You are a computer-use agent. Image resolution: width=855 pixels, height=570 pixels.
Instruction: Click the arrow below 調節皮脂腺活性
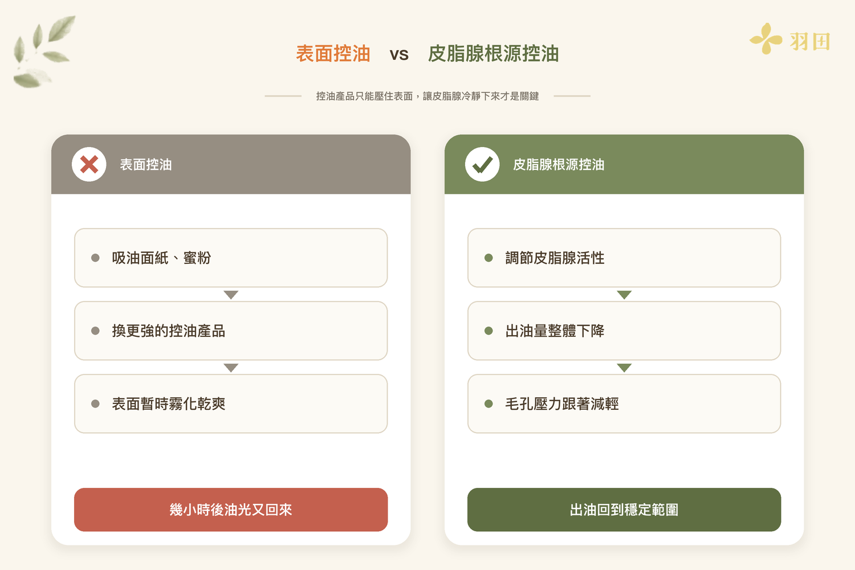[x=624, y=295]
